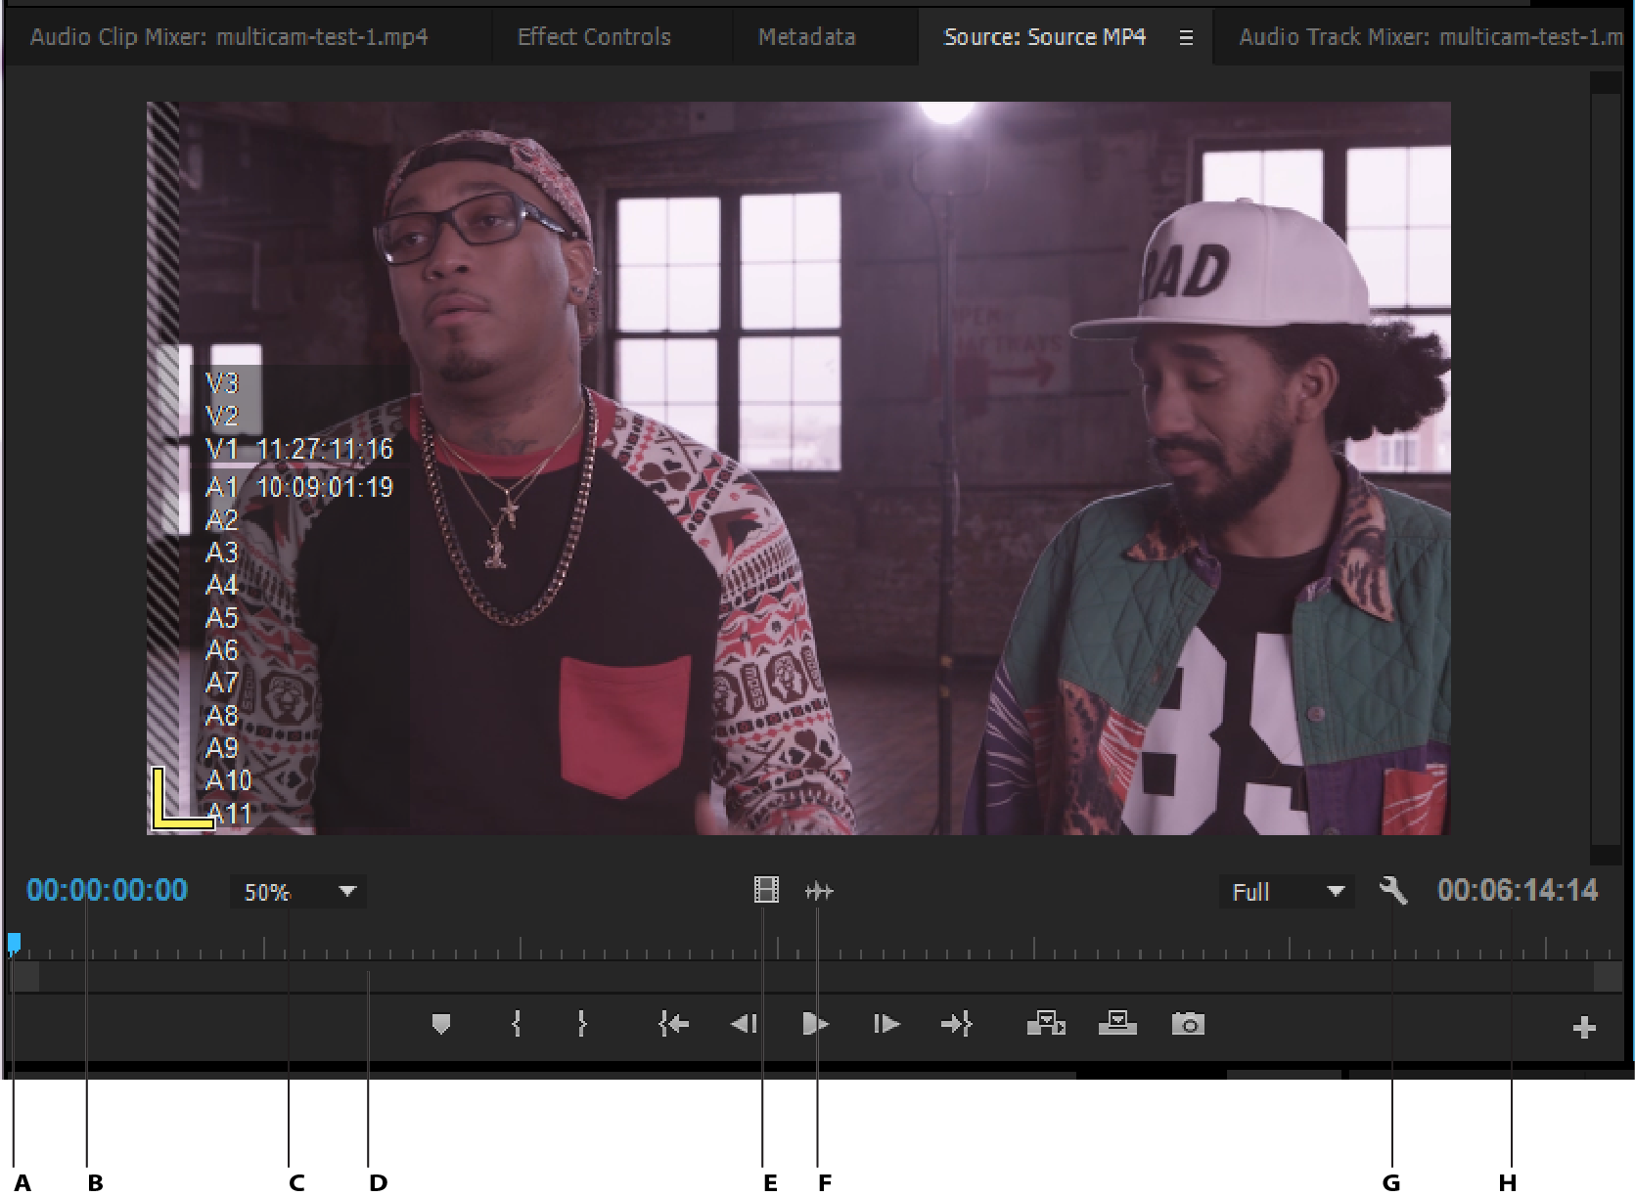Open the wrench Settings menu

[1393, 891]
